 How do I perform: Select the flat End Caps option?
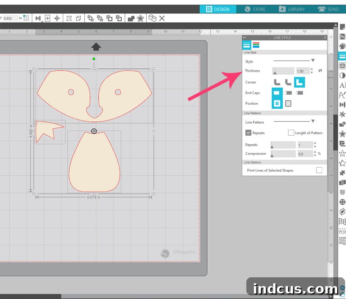[277, 93]
